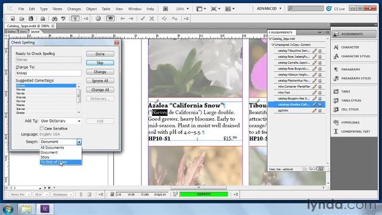Click the Assignments panel menu icon

[x=327, y=32]
